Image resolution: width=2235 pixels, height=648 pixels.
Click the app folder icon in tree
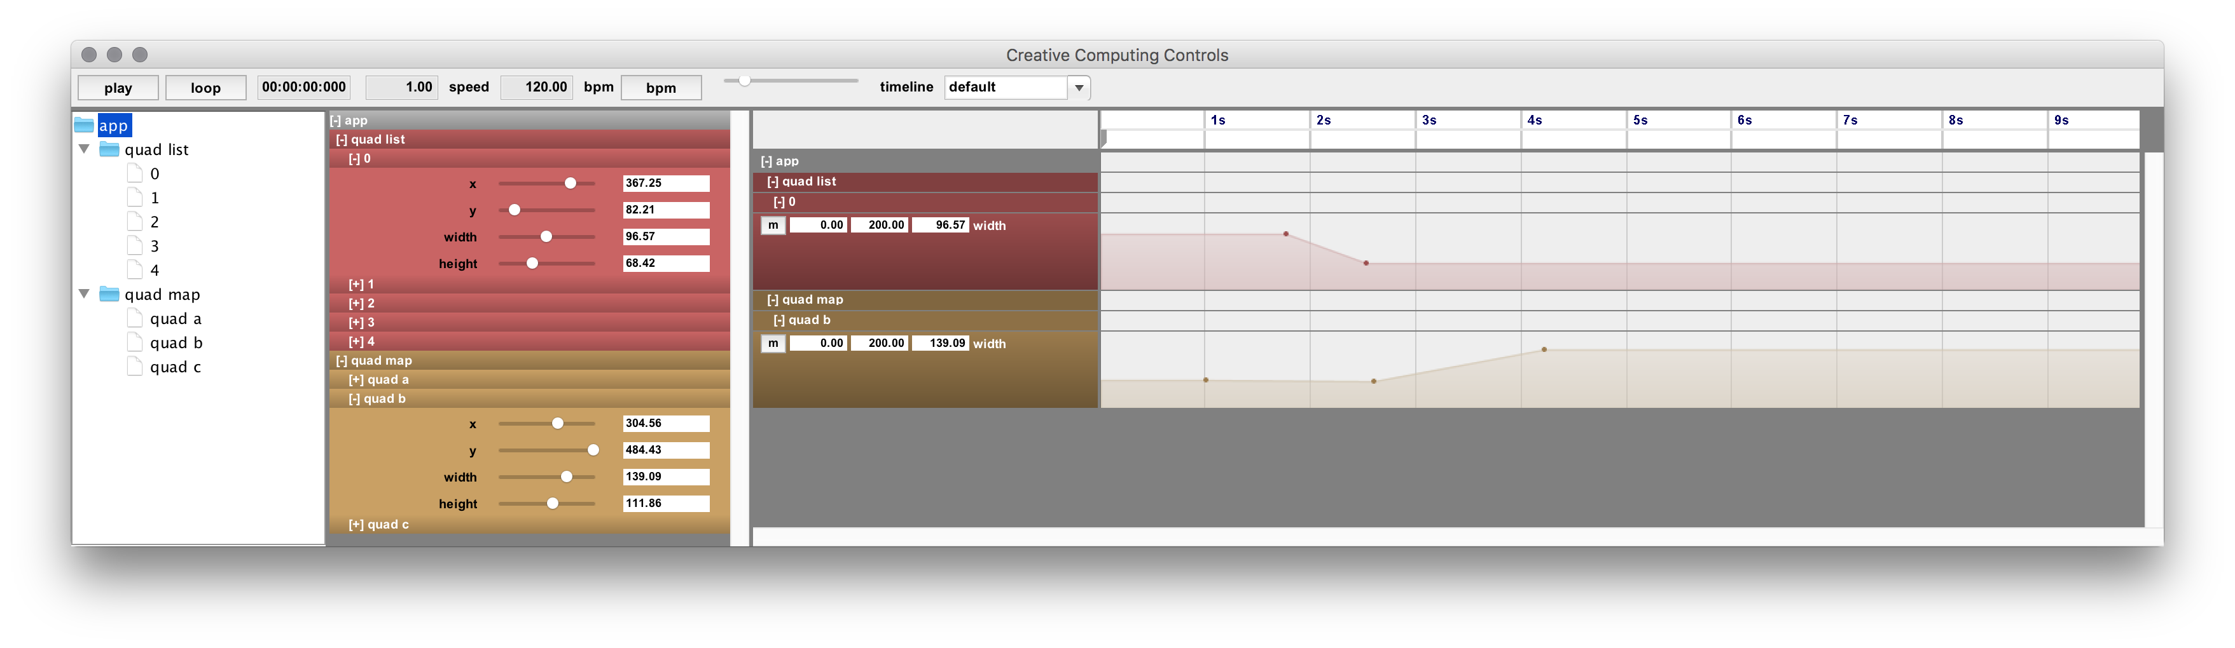(84, 125)
